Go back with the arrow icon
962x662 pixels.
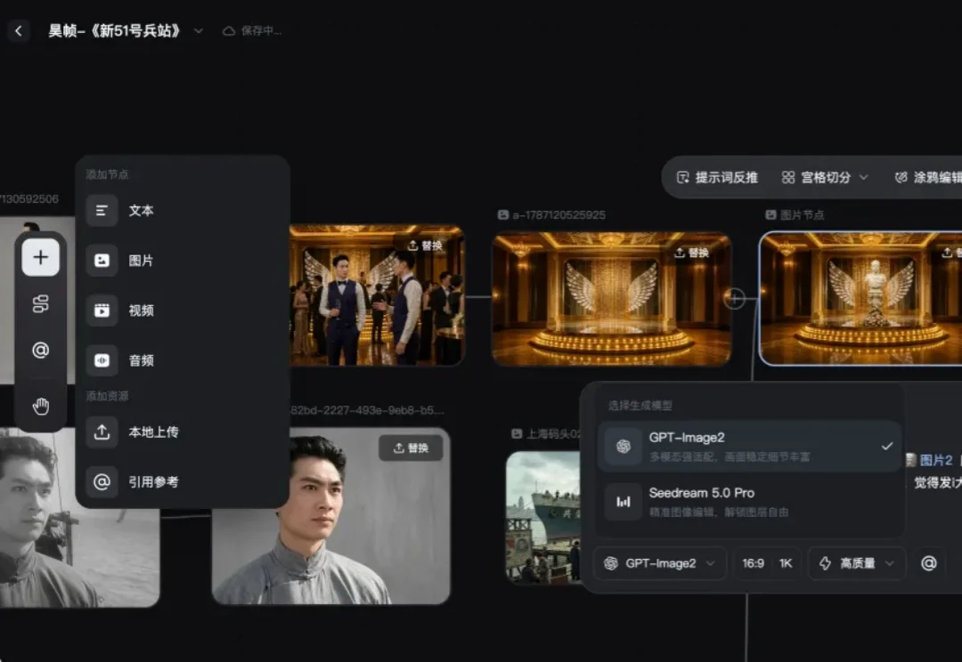19,30
